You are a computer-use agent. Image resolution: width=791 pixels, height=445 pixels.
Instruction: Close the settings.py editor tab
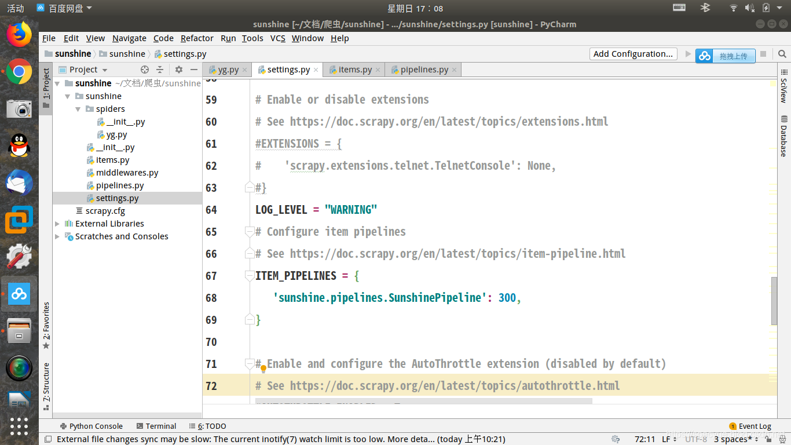316,70
